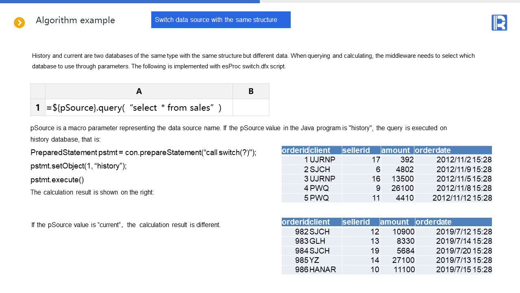Click 'orderid' header in history table
This screenshot has height=293, width=520.
tap(295, 150)
